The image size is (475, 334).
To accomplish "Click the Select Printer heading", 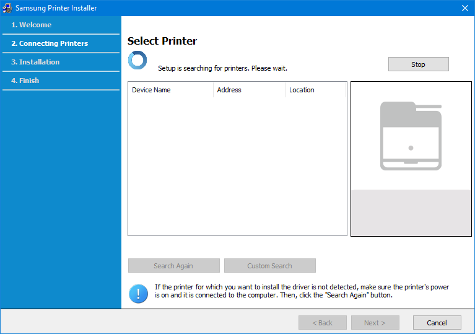I will coord(162,41).
